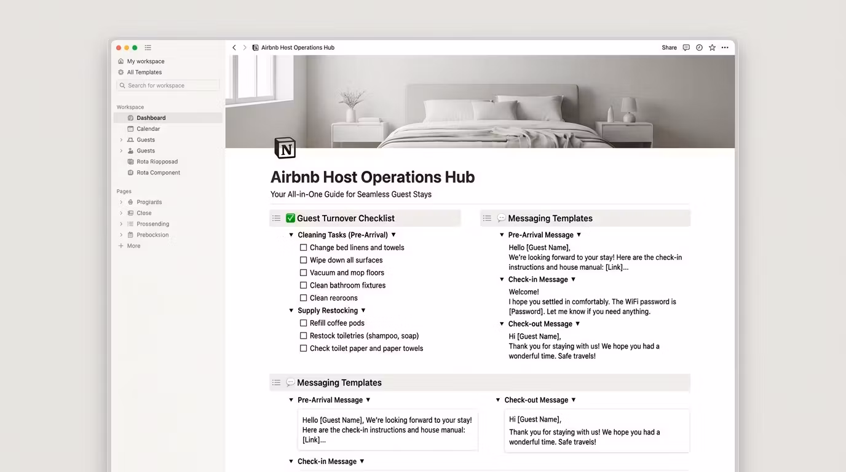Open page history via the clock icon

tap(699, 47)
